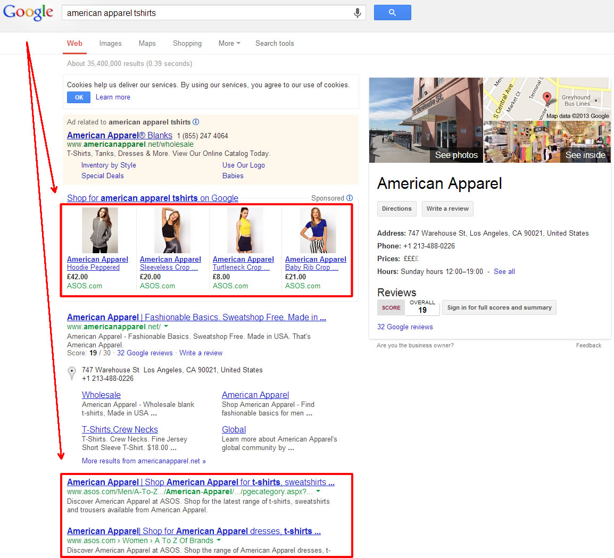Image resolution: width=614 pixels, height=558 pixels.
Task: Open the Special Deals sitelink
Action: click(103, 176)
